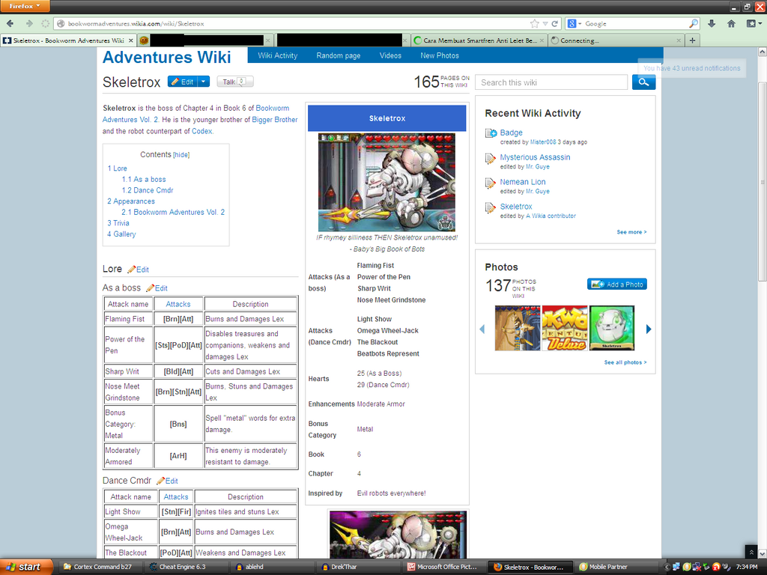767x575 pixels.
Task: Open the Skeletrox robot photo thumbnail
Action: (x=612, y=328)
